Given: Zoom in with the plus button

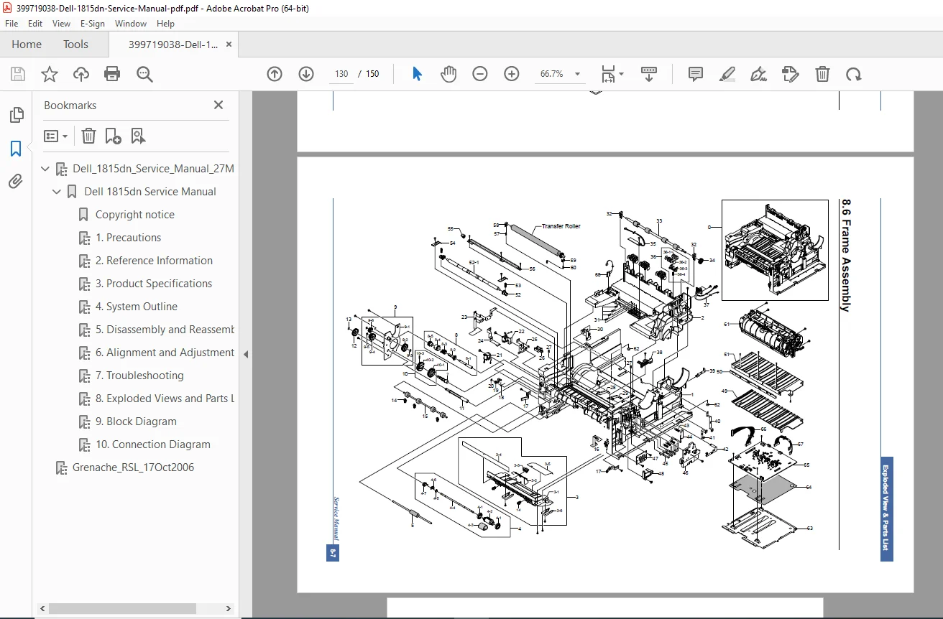Looking at the screenshot, I should point(512,74).
